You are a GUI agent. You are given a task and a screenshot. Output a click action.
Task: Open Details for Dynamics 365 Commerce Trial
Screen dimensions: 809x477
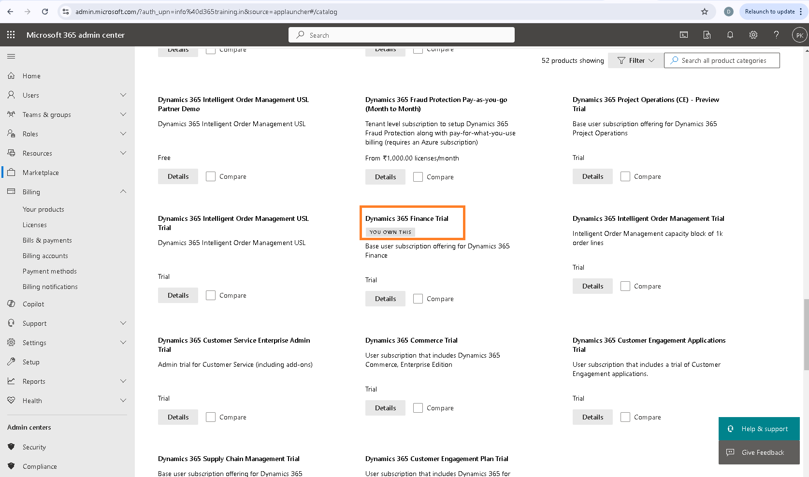(385, 408)
